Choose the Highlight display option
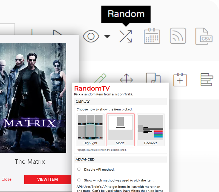The image size is (219, 192). point(90,130)
